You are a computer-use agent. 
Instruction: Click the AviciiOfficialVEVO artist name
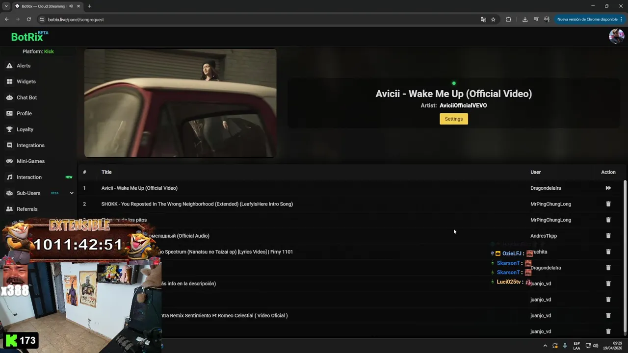463,105
